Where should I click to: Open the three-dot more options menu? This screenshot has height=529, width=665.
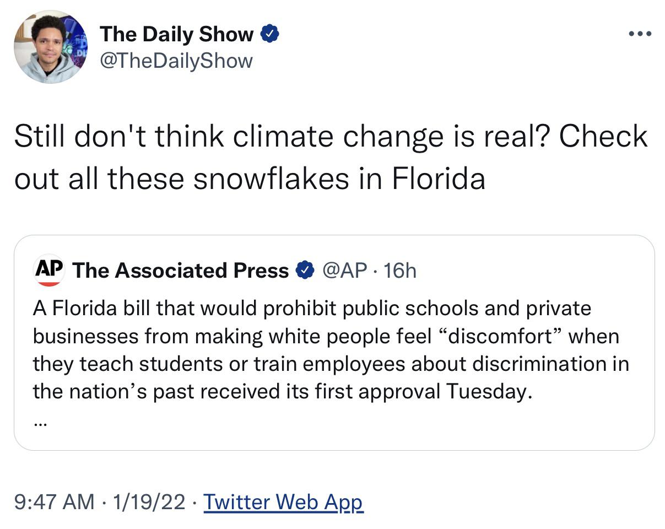point(640,34)
